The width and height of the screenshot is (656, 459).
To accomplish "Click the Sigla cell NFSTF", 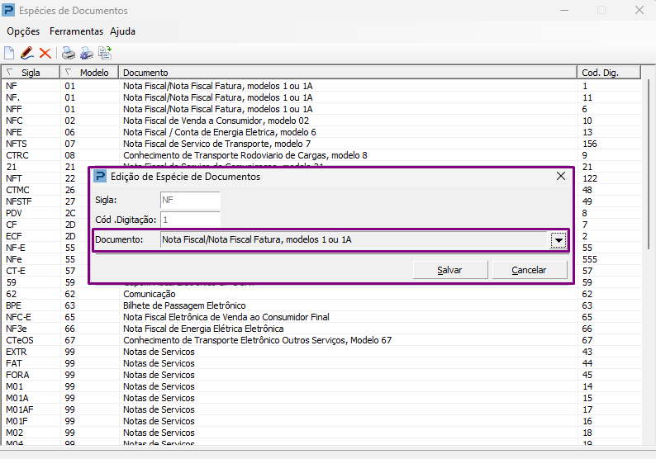I will [x=19, y=201].
